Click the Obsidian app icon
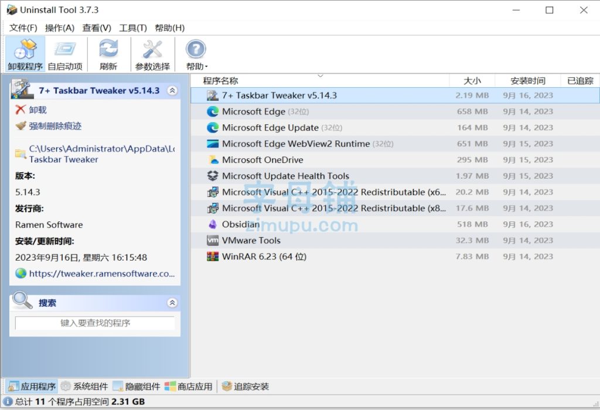The height and width of the screenshot is (410, 600). coord(212,224)
